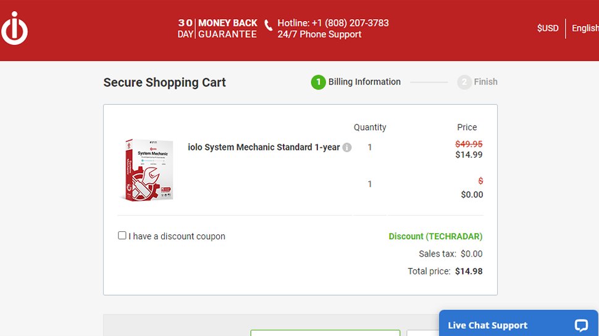Click the phone handset icon

268,25
